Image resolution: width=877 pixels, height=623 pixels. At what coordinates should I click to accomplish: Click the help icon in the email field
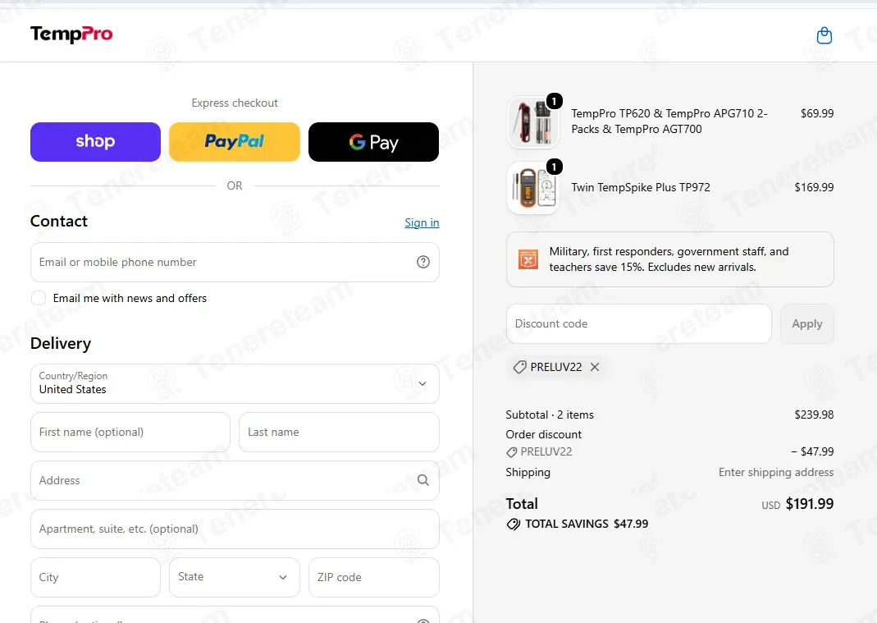tap(423, 262)
